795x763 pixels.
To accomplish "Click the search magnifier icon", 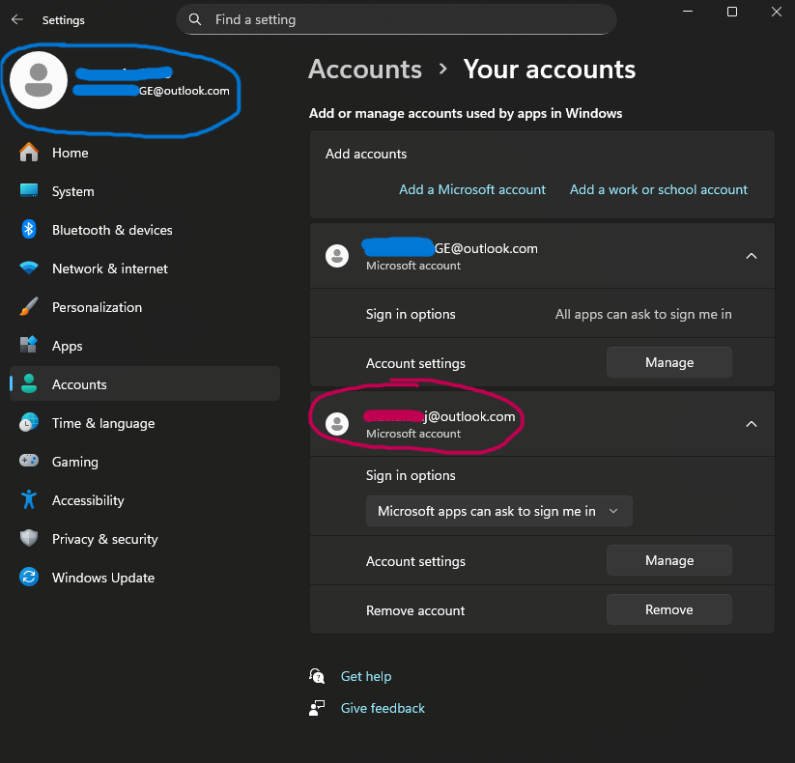I will pos(195,19).
